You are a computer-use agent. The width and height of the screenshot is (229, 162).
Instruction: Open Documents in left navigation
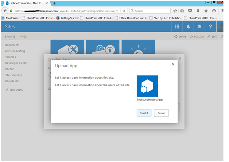pos(12,45)
